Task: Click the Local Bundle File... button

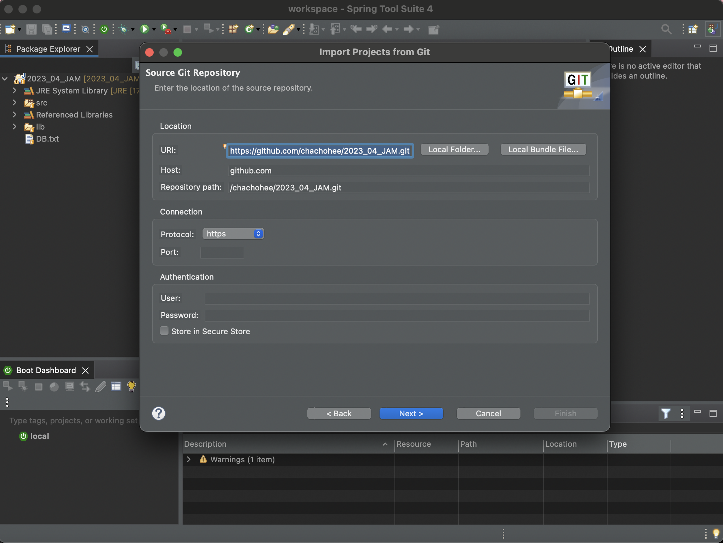Action: [x=543, y=149]
